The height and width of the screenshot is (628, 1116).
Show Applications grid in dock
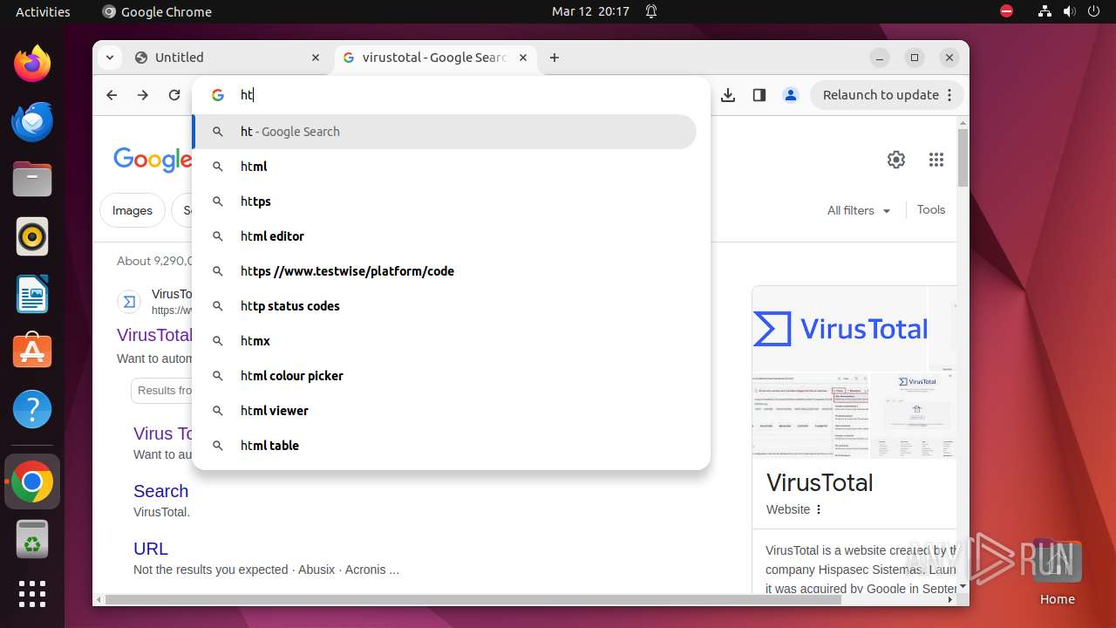click(32, 594)
